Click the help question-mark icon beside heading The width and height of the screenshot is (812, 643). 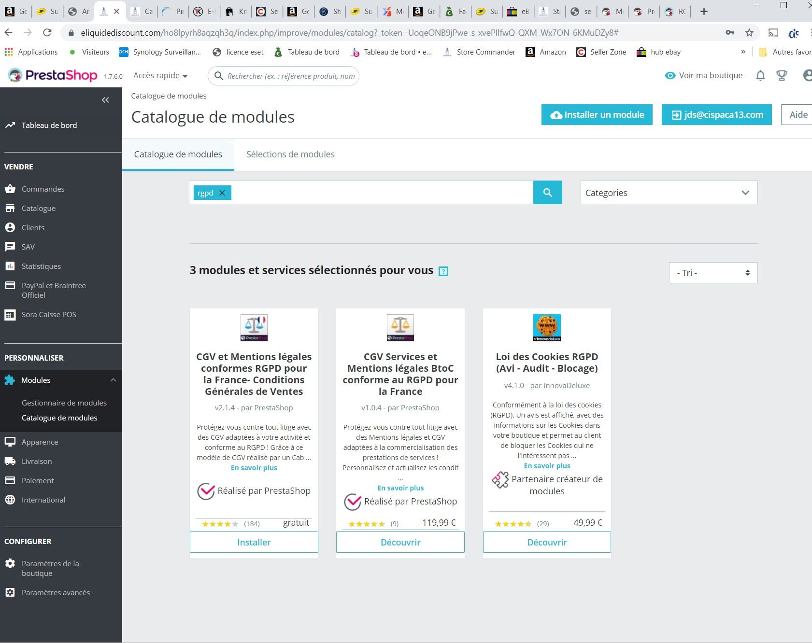pos(443,271)
